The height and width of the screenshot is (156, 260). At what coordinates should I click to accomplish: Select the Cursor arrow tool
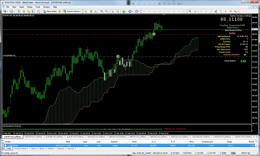[190, 11]
